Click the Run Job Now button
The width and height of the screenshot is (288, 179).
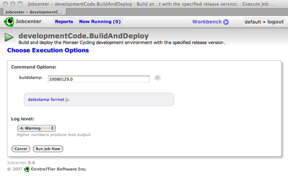click(48, 149)
